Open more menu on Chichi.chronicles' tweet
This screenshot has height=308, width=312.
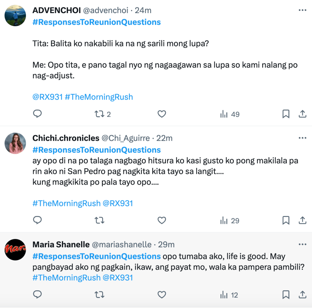[302, 138]
